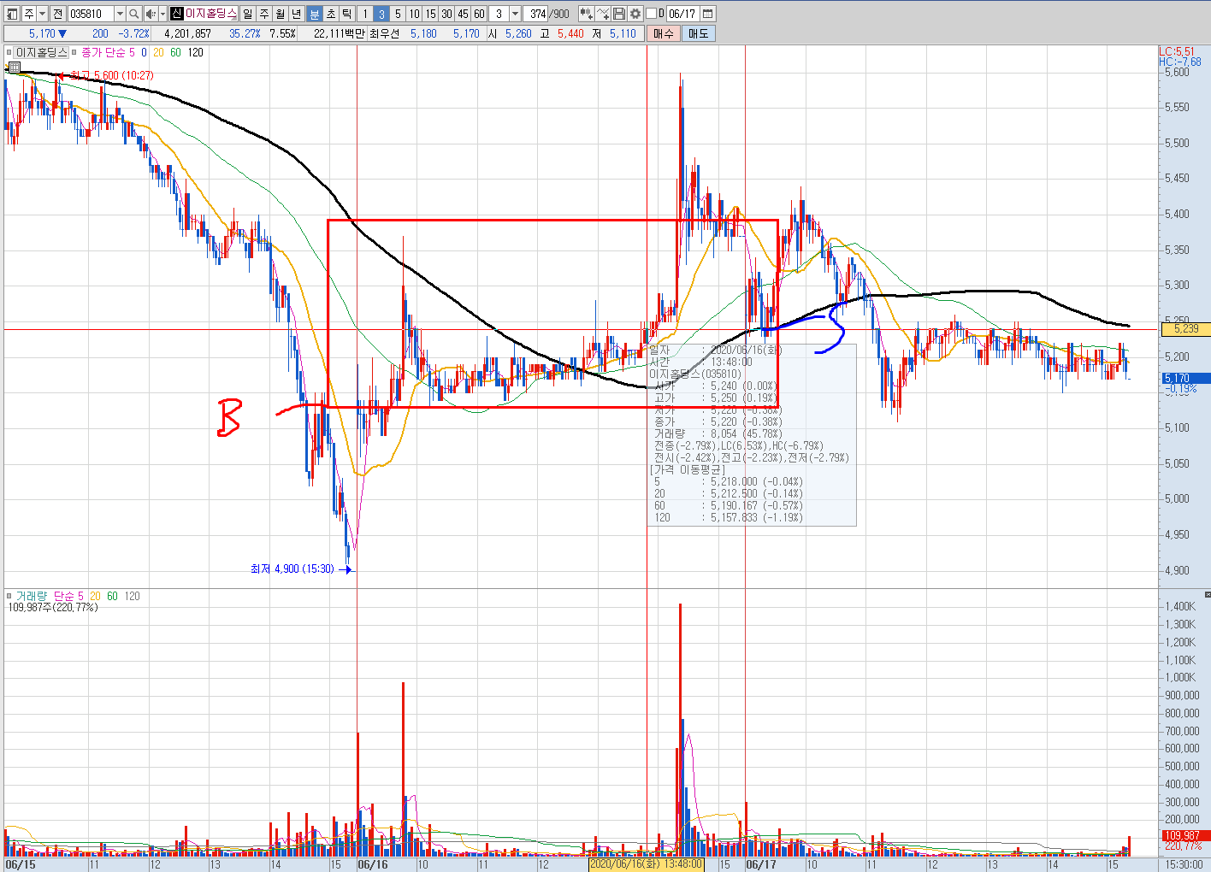Select the 월 monthly period button
Screen dimensions: 1211x872
coord(281,14)
